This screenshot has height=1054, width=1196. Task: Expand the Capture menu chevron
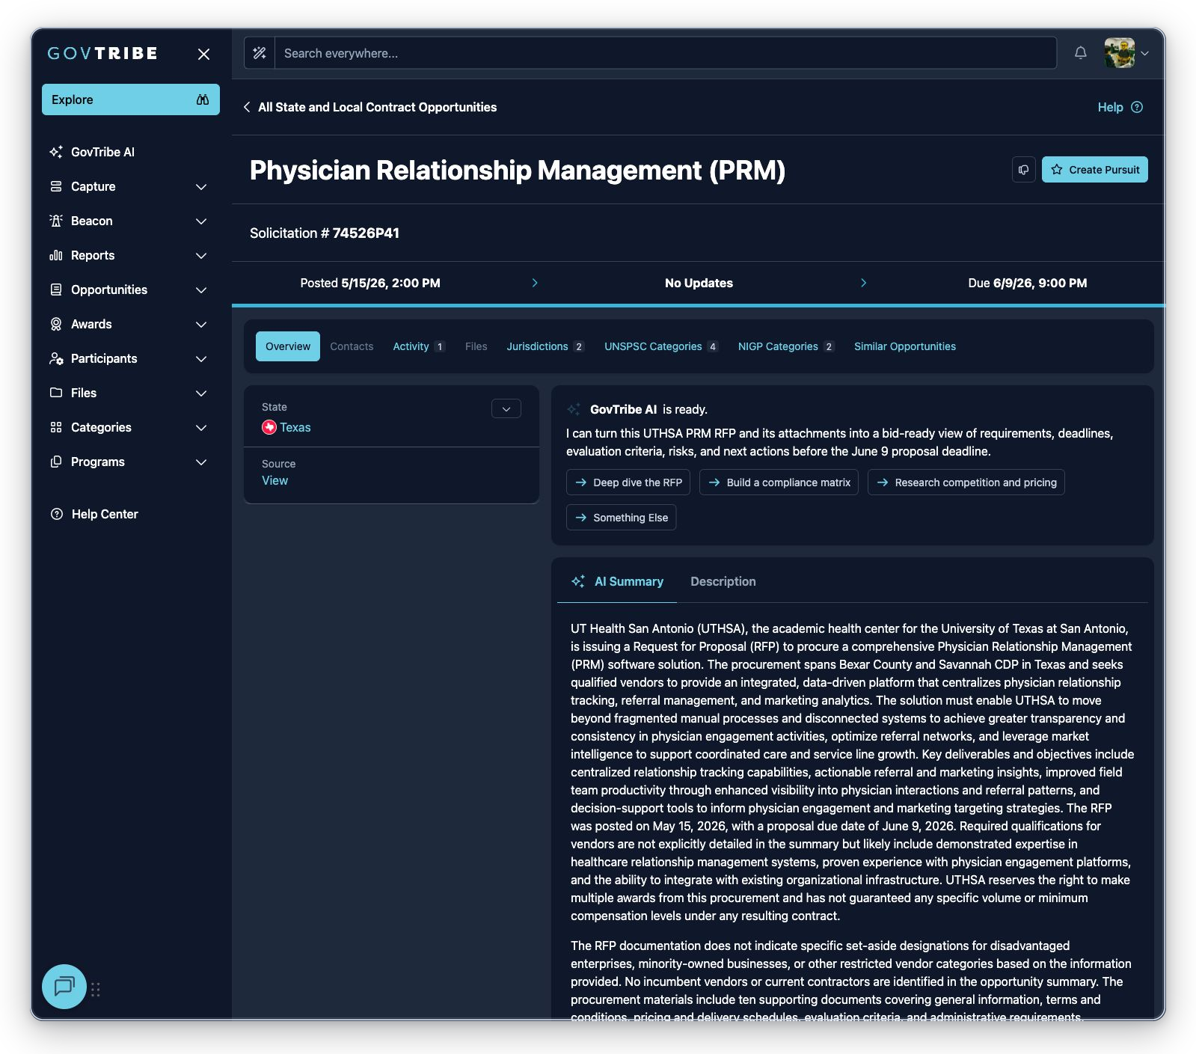pyautogui.click(x=201, y=186)
